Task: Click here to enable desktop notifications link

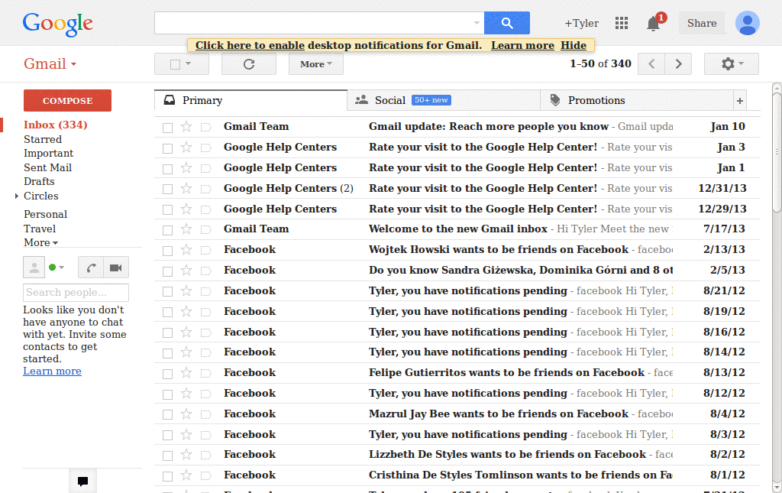Action: (250, 45)
